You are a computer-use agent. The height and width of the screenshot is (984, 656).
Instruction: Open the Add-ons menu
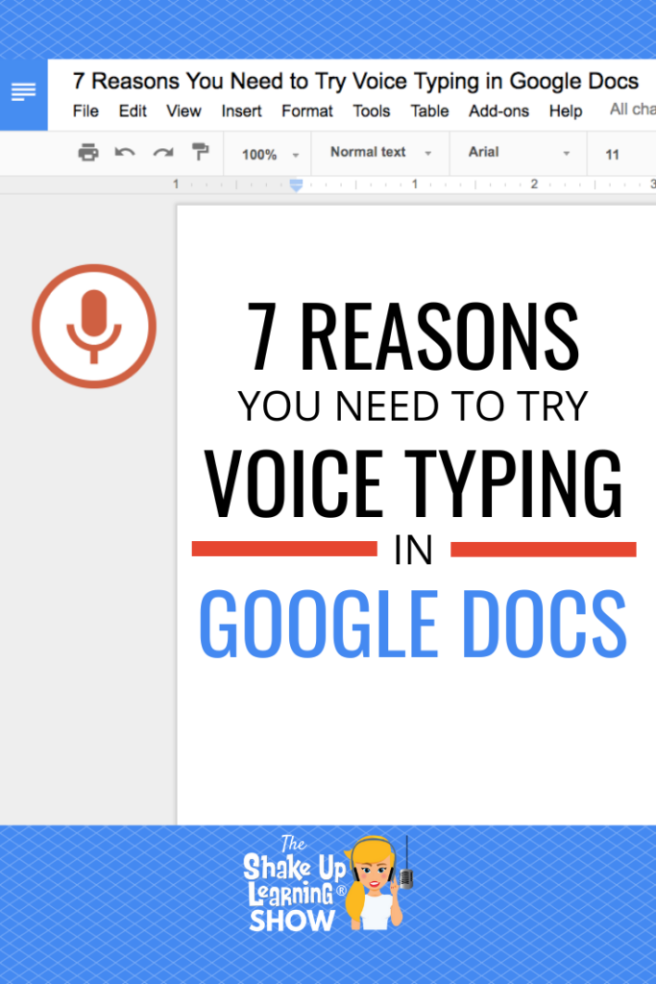point(498,111)
